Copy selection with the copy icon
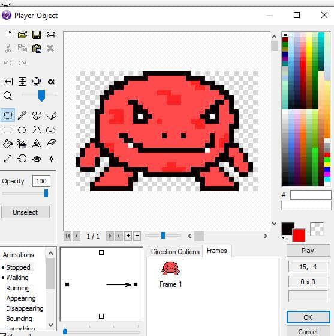Screen dimensions: 334x336 pyautogui.click(x=22, y=49)
